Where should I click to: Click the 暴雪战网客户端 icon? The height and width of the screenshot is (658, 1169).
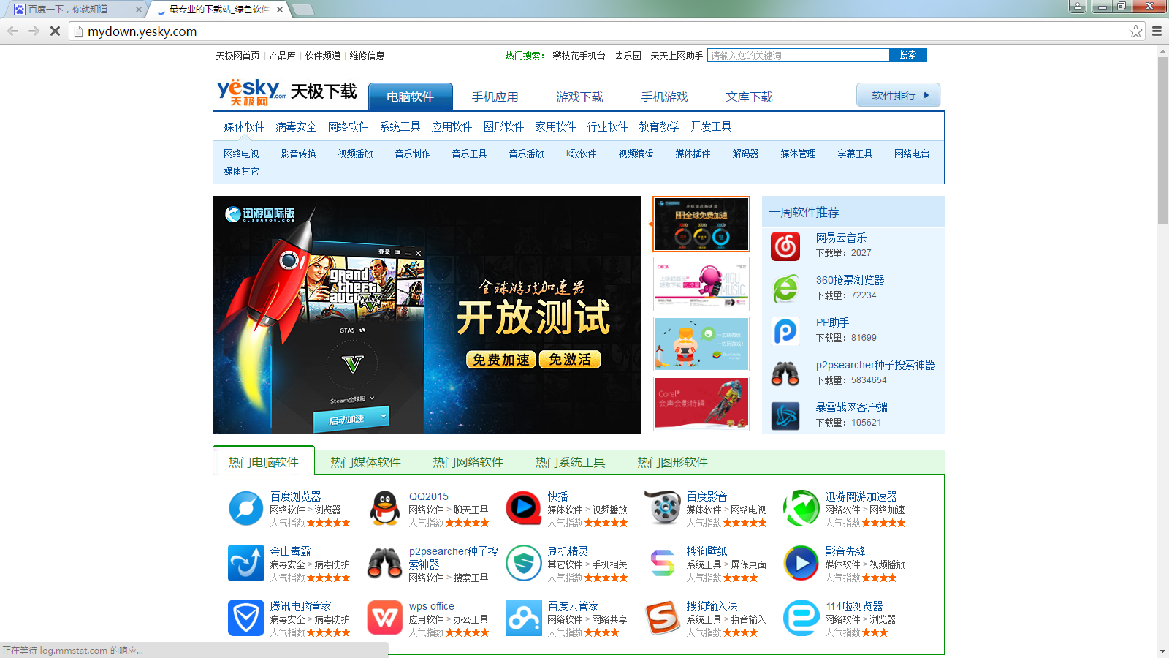pos(785,416)
